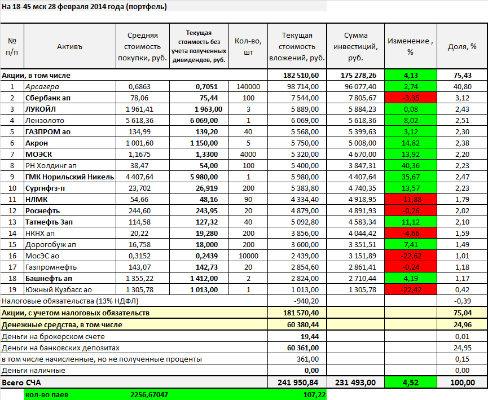Click the total value 241 950,84
The height and width of the screenshot is (400, 488).
(298, 383)
